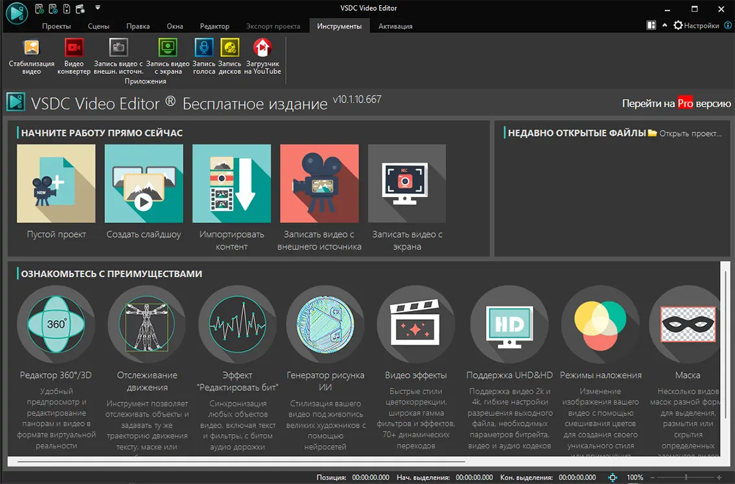Select the Пустой проект thumbnail

click(56, 184)
